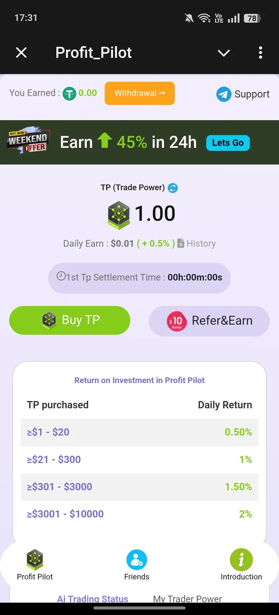Tap the TP refresh icon
Screen dimensions: 279x615
[x=173, y=188]
